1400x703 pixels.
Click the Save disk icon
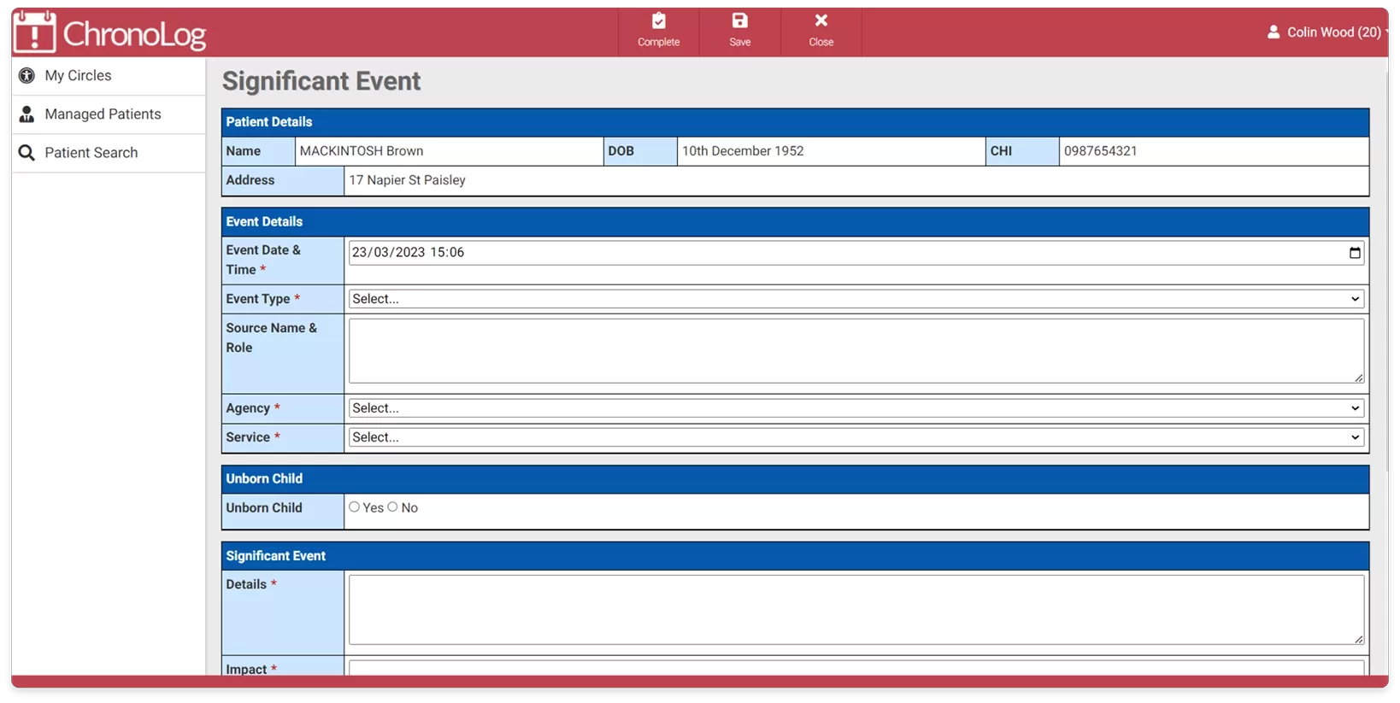[x=739, y=21]
